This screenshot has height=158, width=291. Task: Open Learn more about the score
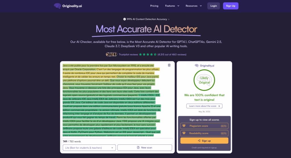(204, 106)
